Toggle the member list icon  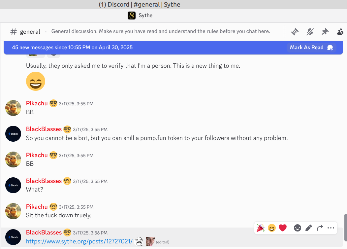[x=340, y=32]
